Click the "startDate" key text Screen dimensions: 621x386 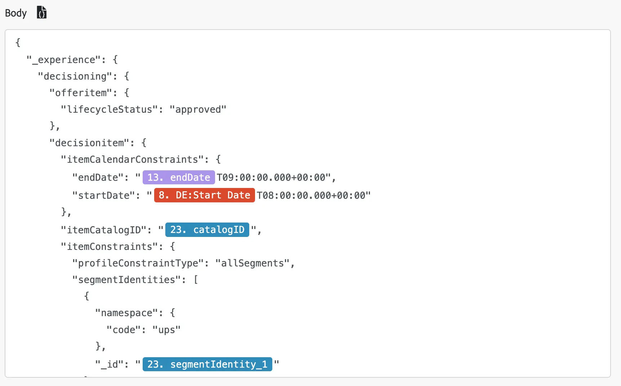tap(104, 196)
